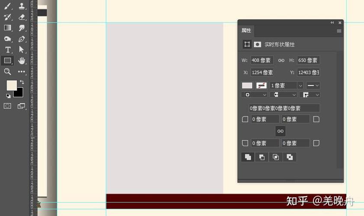Select the Brush tool
This screenshot has width=364, height=216.
click(x=7, y=6)
